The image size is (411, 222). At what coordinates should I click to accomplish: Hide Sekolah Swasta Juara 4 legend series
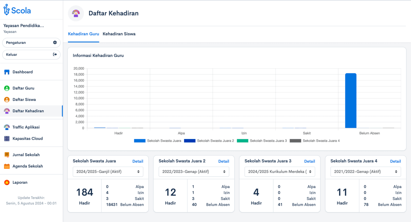(x=315, y=141)
